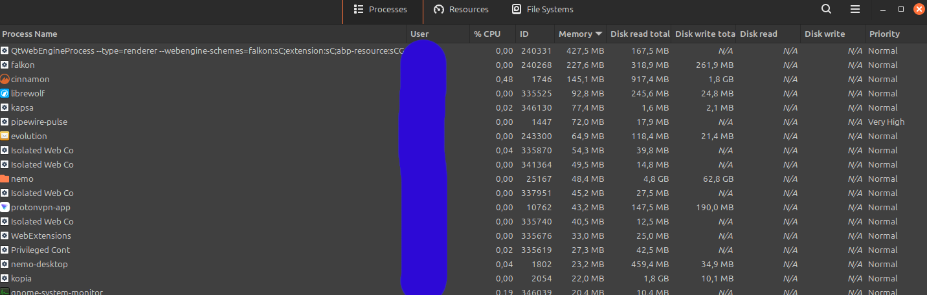Select the protonvpn-app process name
The image size is (927, 295).
coord(41,207)
